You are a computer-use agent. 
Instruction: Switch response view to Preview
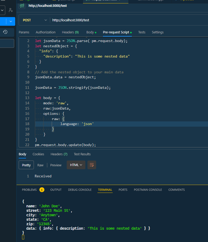click(56, 165)
